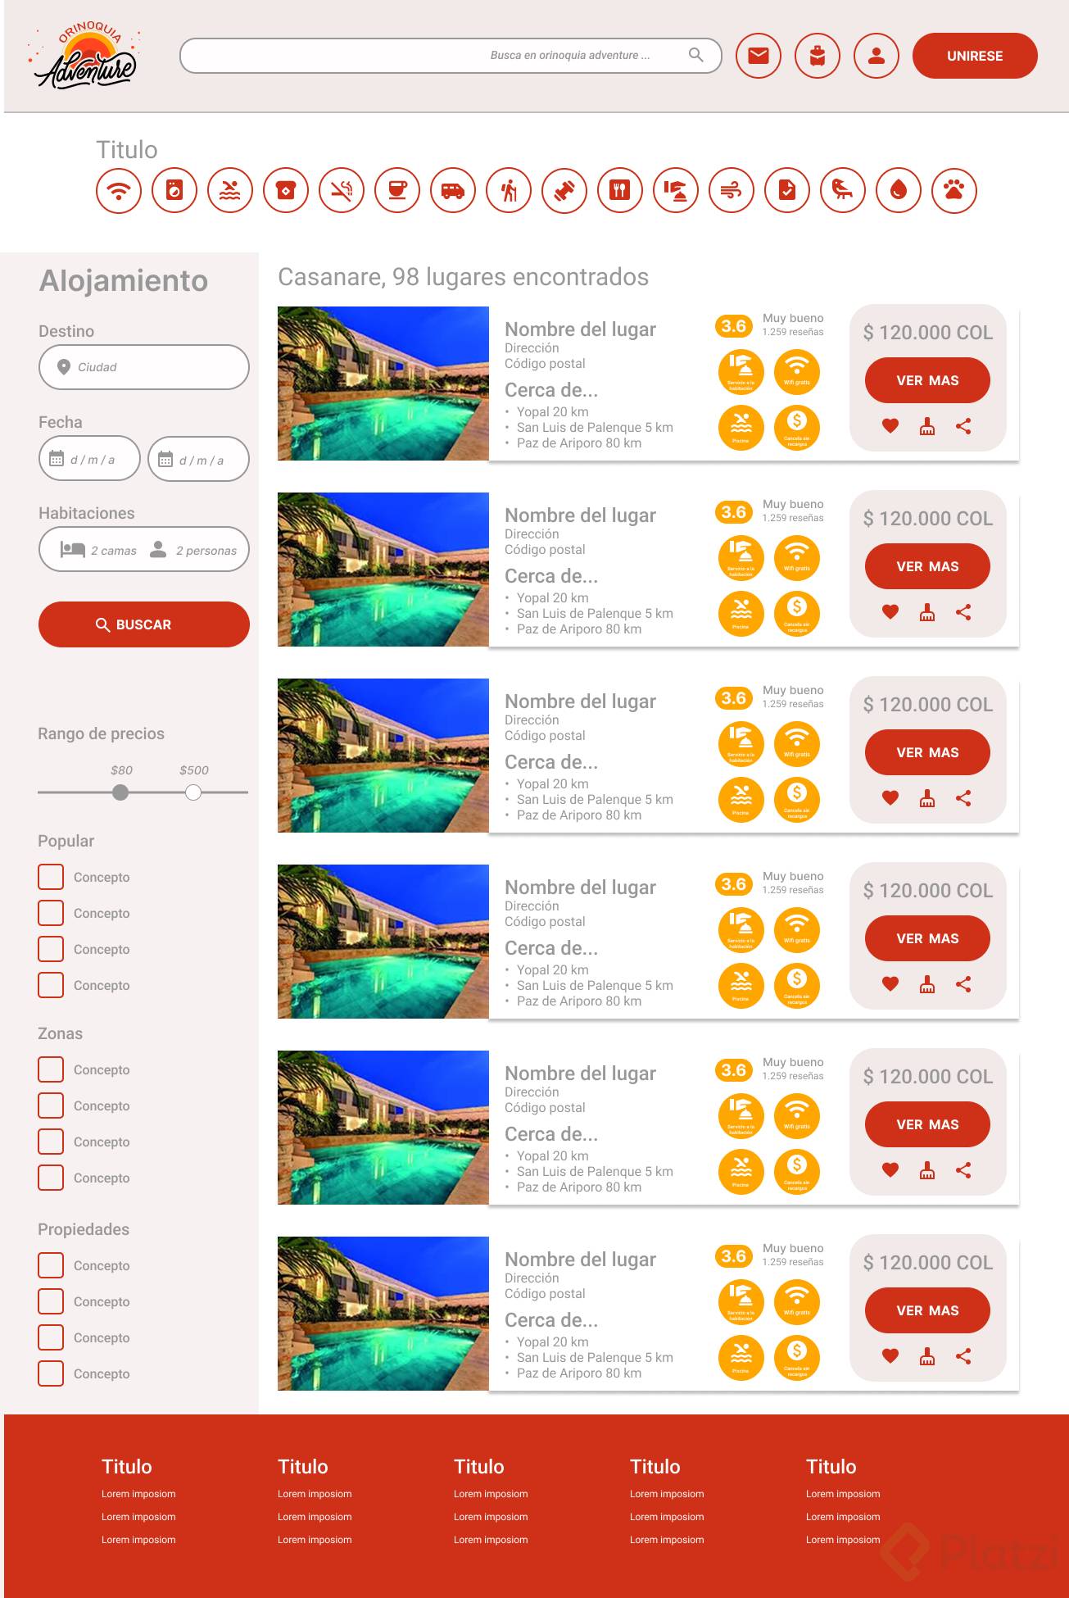Pick the dumbbell gym filter icon

564,191
